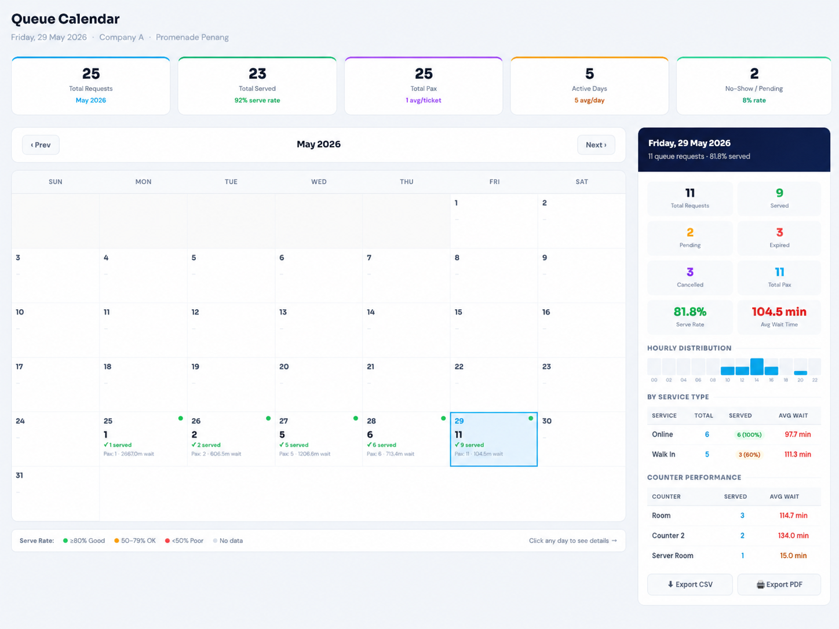The height and width of the screenshot is (629, 839).
Task: Export day report as PDF
Action: tap(779, 584)
